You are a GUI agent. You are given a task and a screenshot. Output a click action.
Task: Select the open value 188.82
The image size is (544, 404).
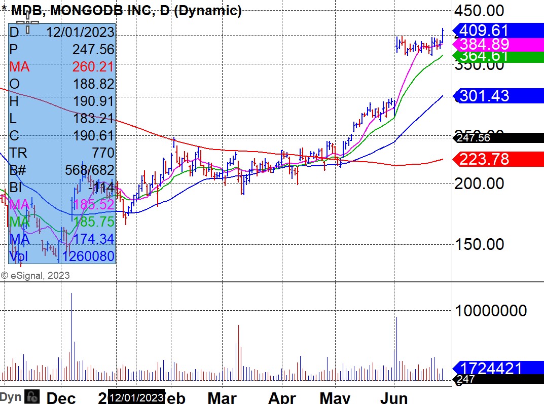[93, 84]
